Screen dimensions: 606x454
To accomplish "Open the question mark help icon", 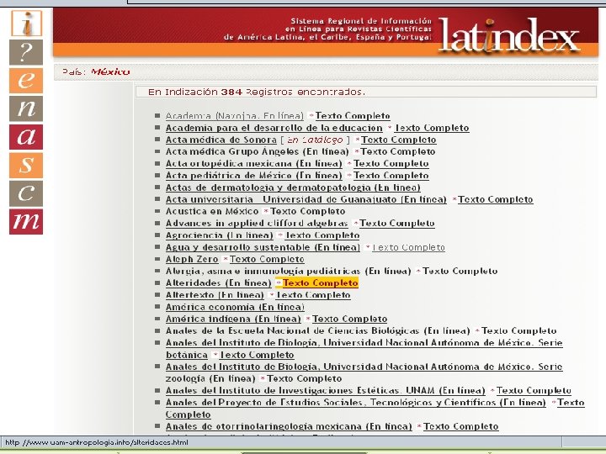I will 26,52.
